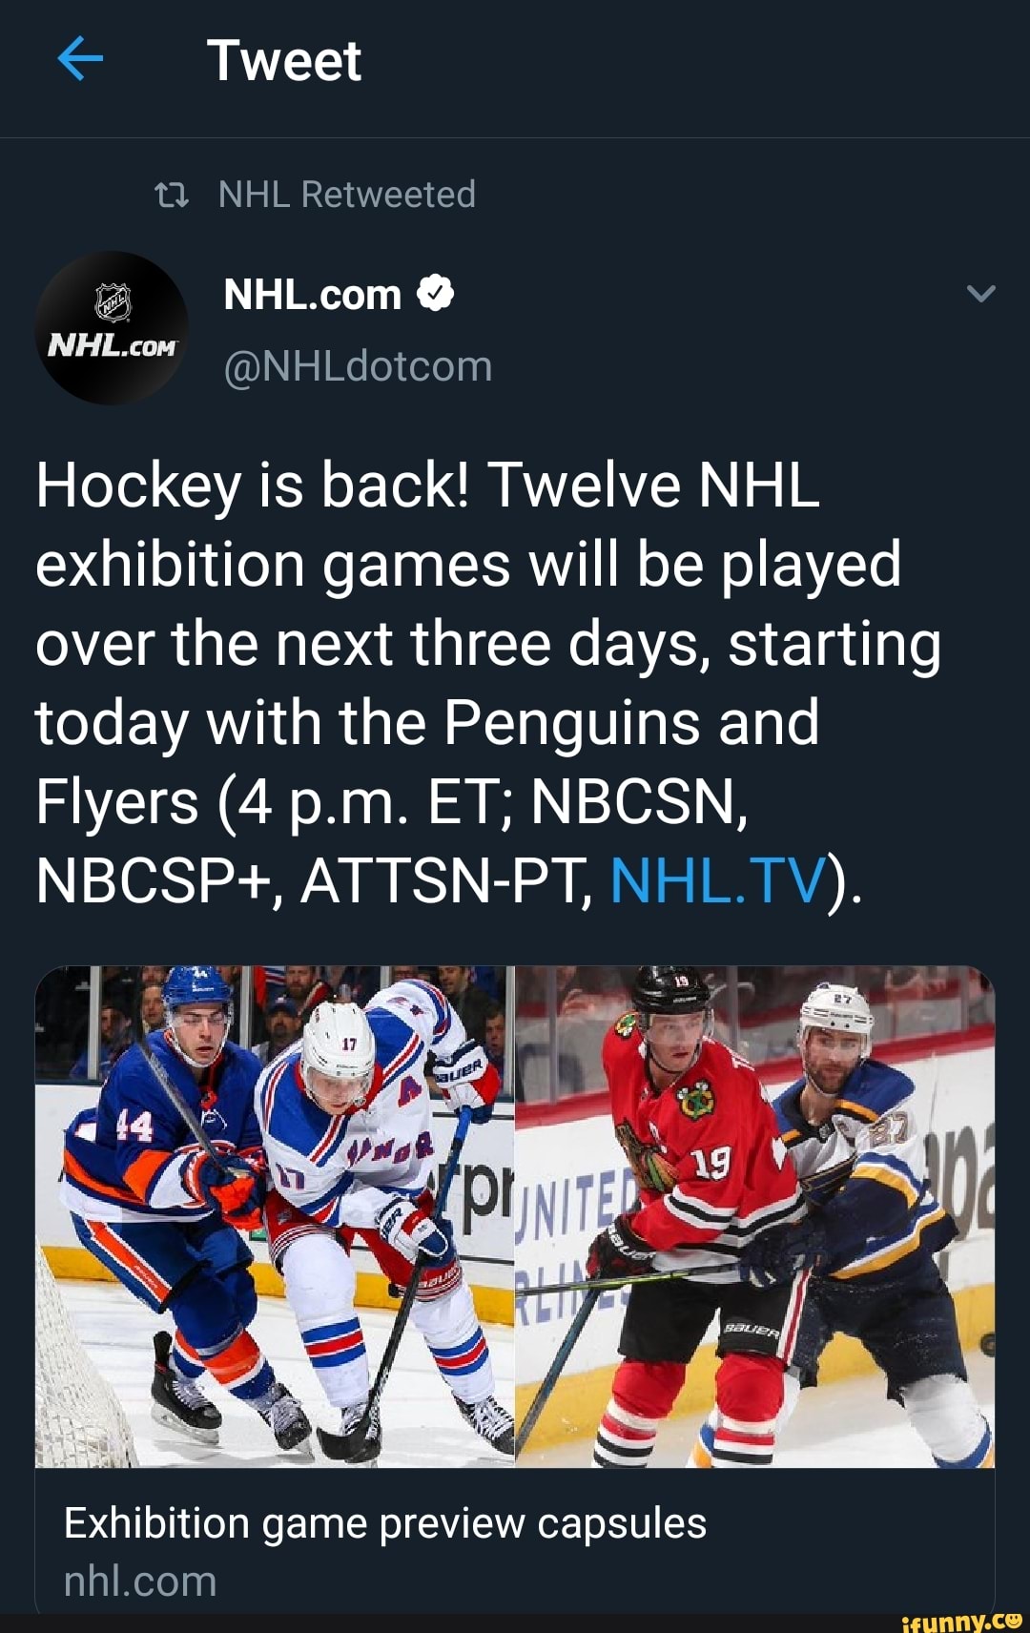Tap the ifunny.co watermark
Image resolution: width=1030 pixels, height=1633 pixels.
pyautogui.click(x=961, y=1621)
